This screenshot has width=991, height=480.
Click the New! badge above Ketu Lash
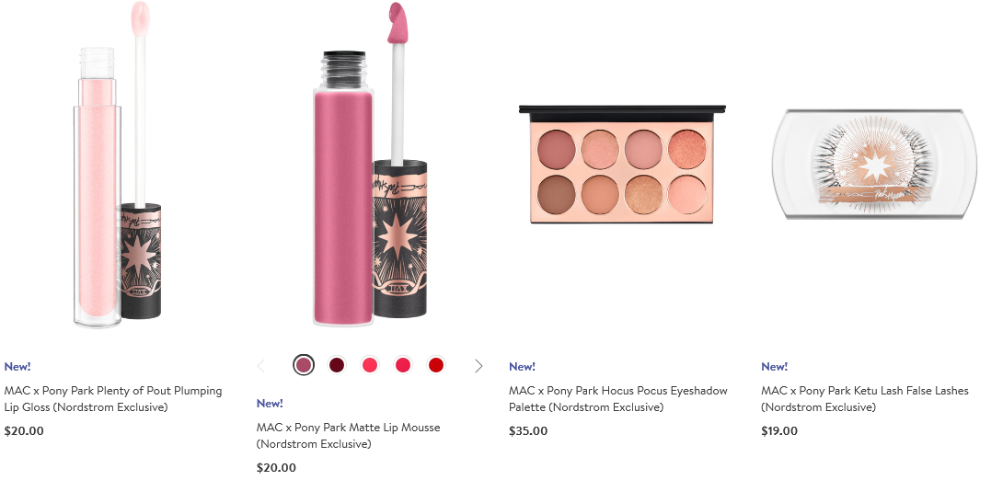pos(774,366)
